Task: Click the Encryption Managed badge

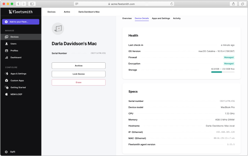Action: (229, 64)
